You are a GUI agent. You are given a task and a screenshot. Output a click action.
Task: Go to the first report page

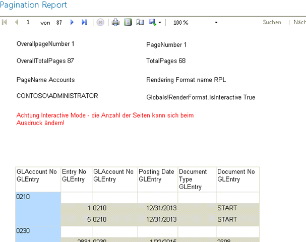tap(5, 23)
